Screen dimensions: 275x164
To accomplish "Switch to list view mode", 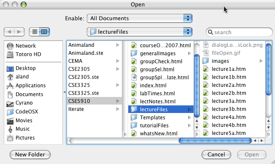I will coord(35,32).
